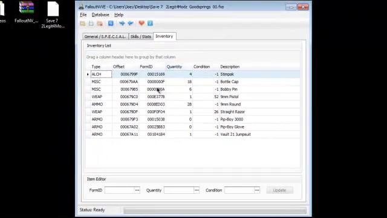
Task: Click the 9mm Round quantity 28 cell
Action: click(180, 104)
